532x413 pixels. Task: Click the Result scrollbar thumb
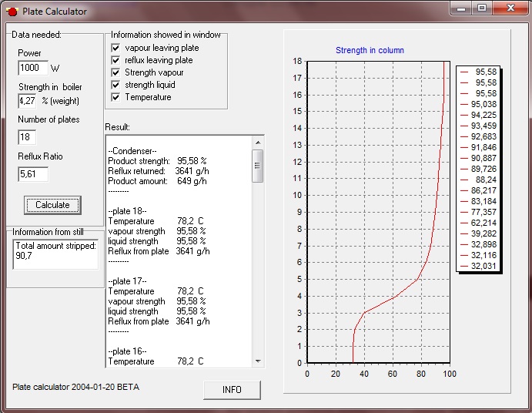point(258,166)
